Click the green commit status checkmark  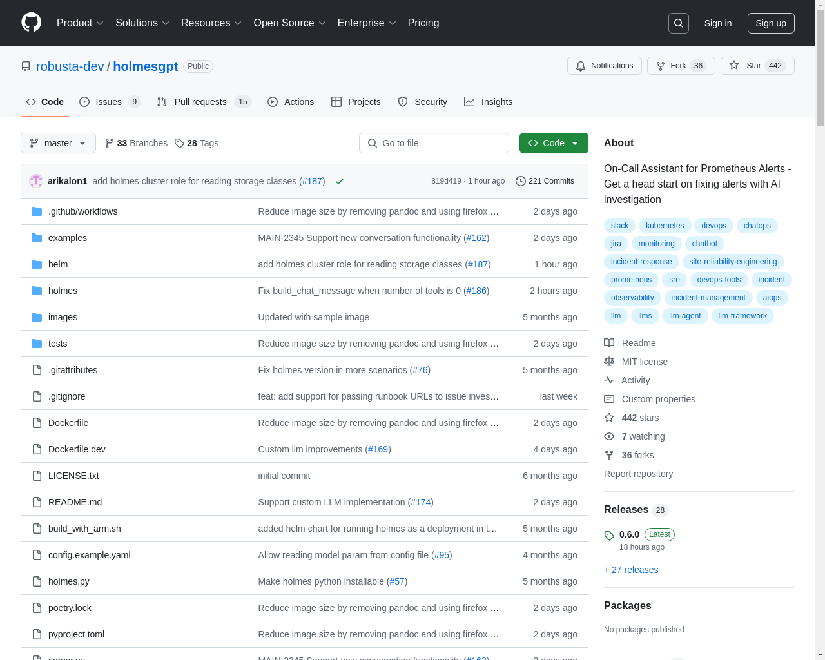[340, 181]
